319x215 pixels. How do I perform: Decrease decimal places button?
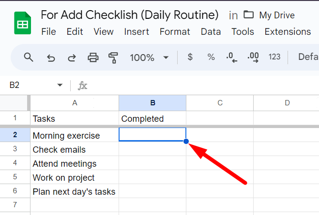[x=232, y=57]
